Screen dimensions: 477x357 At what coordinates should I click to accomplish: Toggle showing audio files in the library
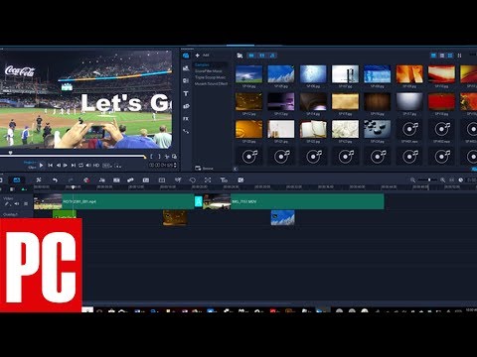[272, 56]
